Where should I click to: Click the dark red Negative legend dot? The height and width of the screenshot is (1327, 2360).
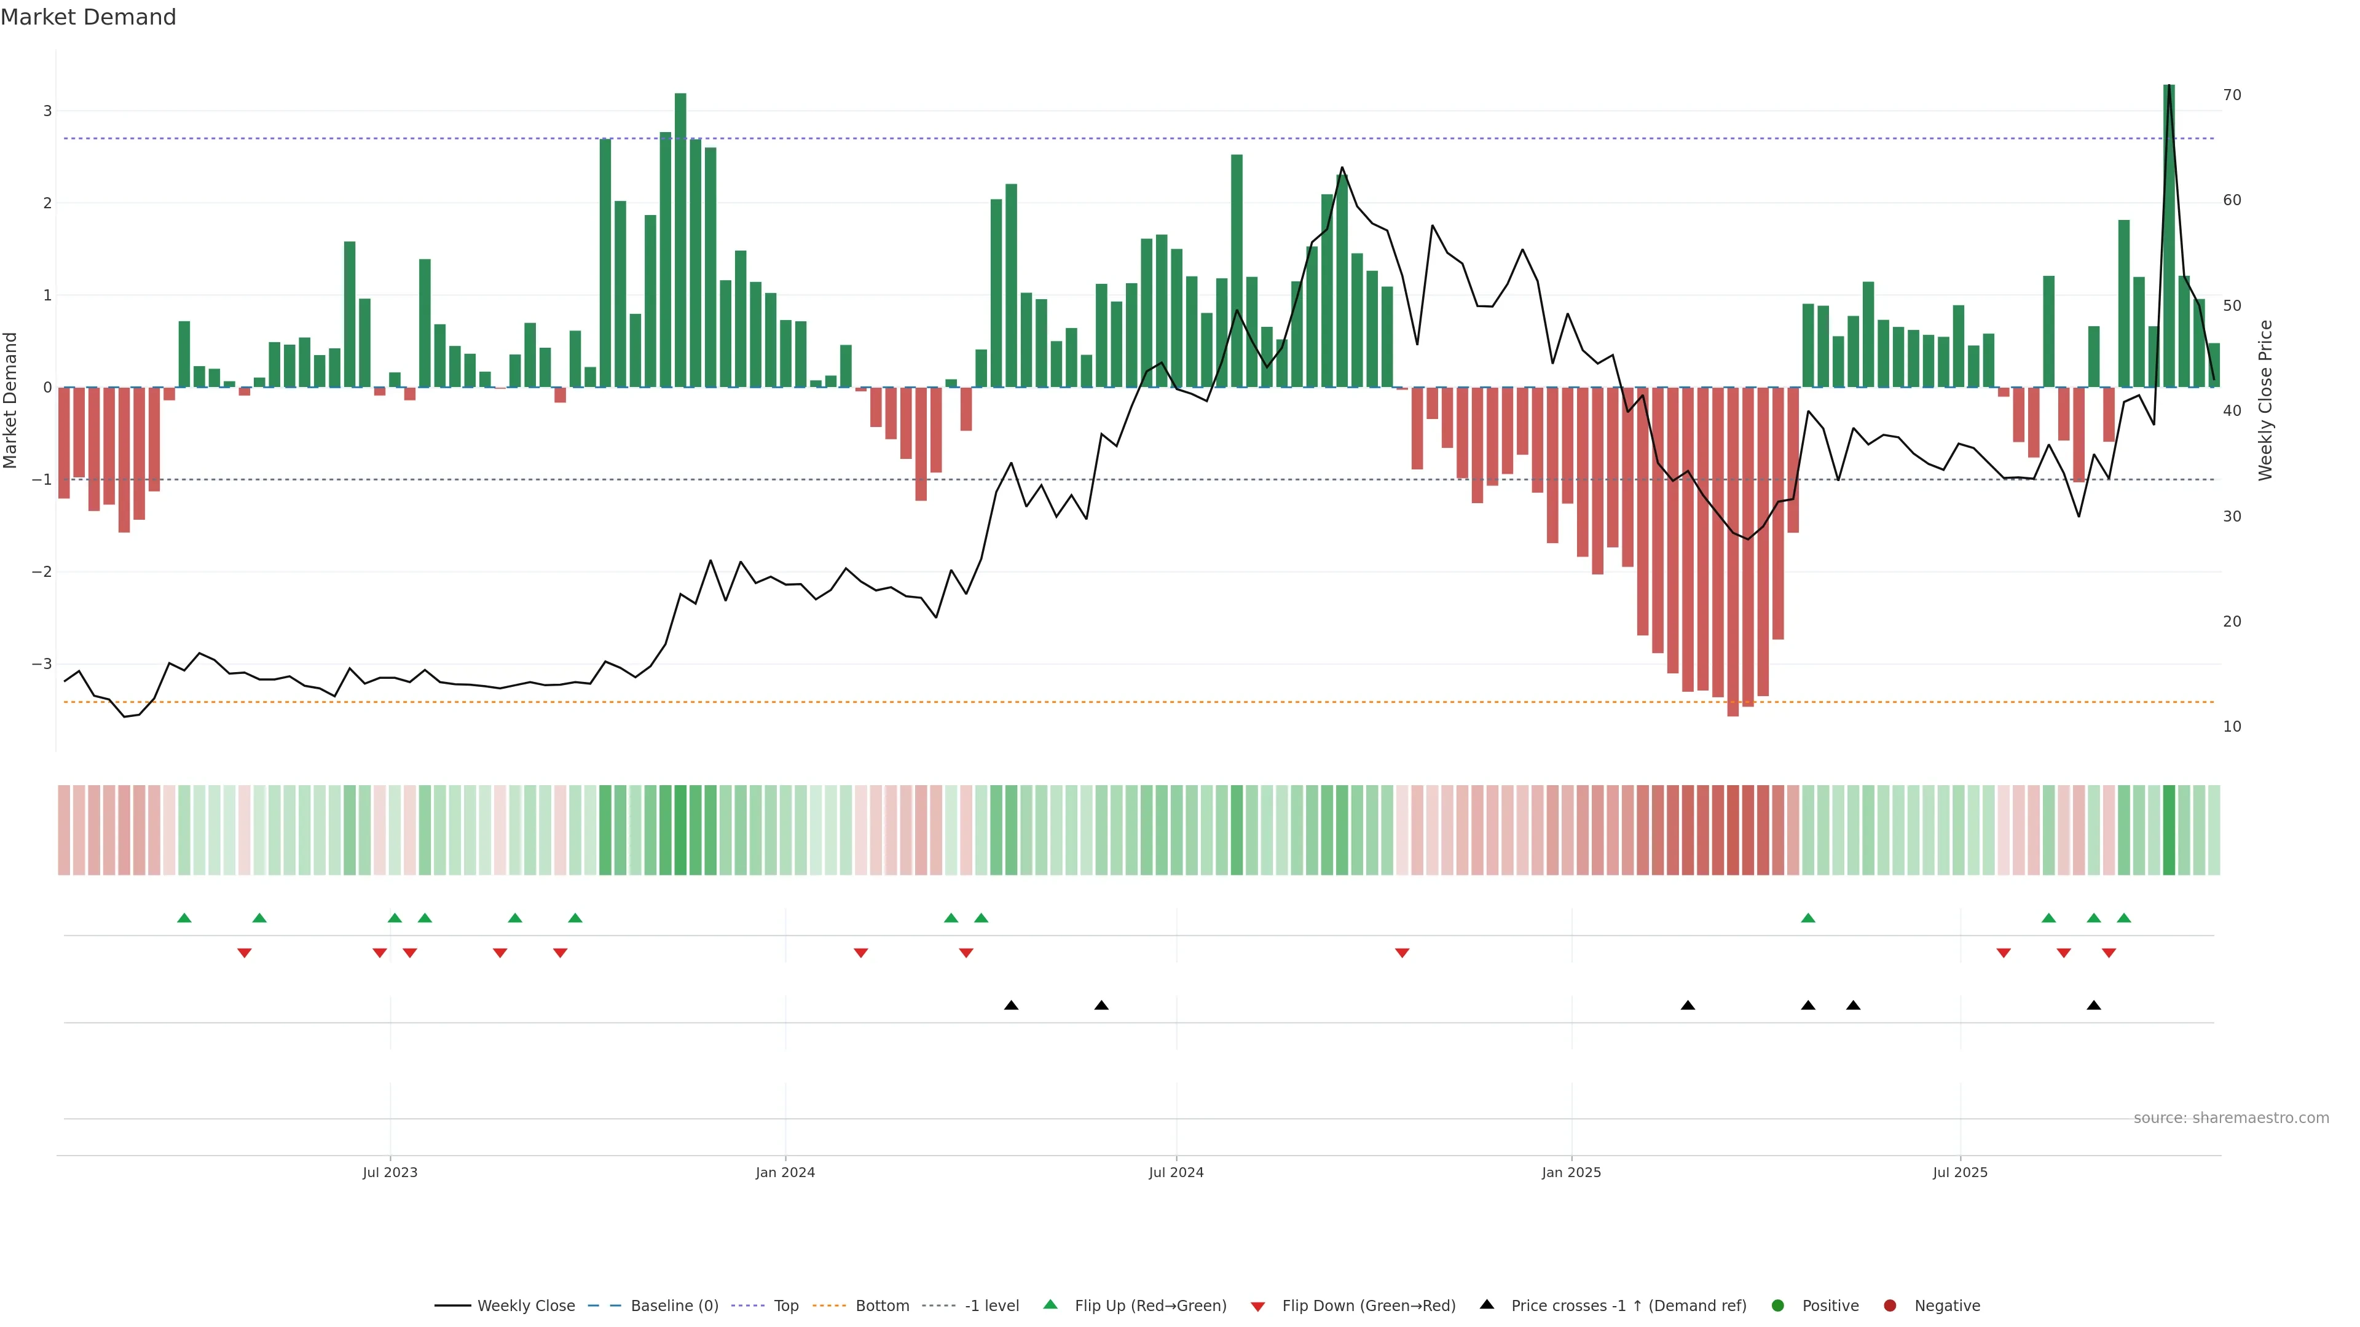click(1890, 1306)
